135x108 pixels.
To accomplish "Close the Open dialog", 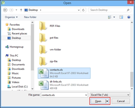I will point(131,2).
